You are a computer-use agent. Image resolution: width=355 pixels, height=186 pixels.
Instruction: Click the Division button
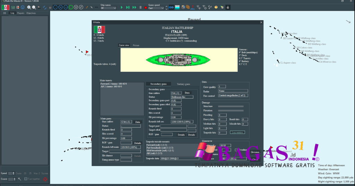(x=255, y=152)
